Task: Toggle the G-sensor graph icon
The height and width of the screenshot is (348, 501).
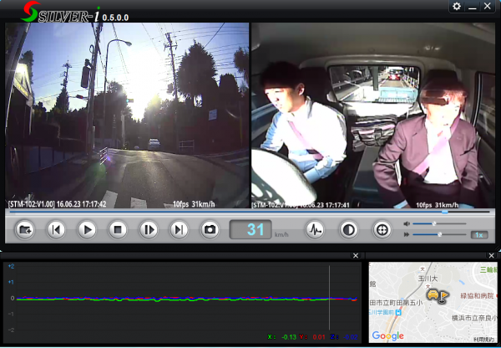Action: pos(314,229)
